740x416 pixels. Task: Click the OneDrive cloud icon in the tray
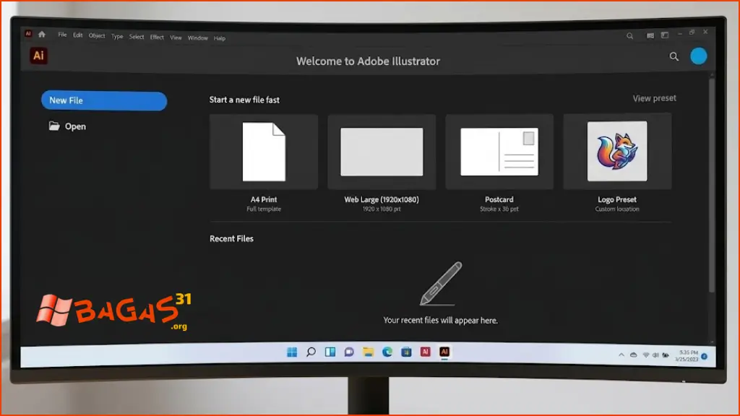tap(633, 355)
